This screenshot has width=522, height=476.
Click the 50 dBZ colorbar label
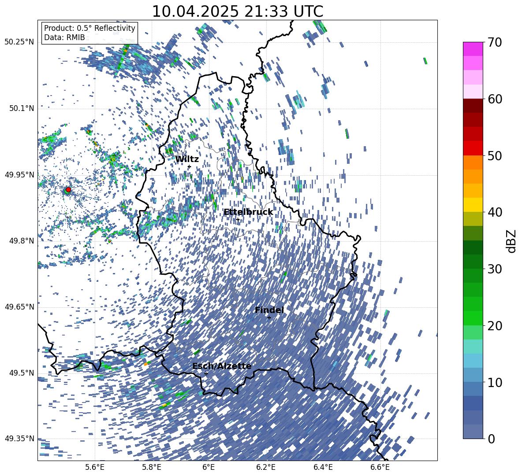[494, 156]
